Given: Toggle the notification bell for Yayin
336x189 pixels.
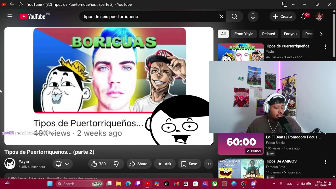Looking at the screenshot, I should tap(59, 164).
